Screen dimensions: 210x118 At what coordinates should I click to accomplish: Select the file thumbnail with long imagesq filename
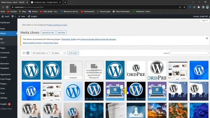pos(94,70)
